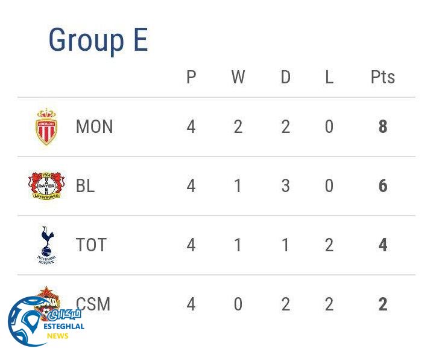Select the MON team name
This screenshot has width=433, height=360.
94,127
